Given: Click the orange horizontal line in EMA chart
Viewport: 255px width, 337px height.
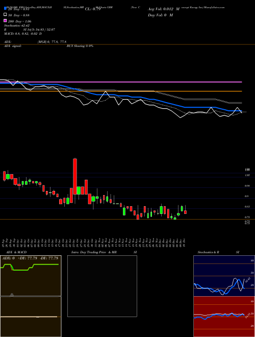Looking at the screenshot, I should pos(121,91).
